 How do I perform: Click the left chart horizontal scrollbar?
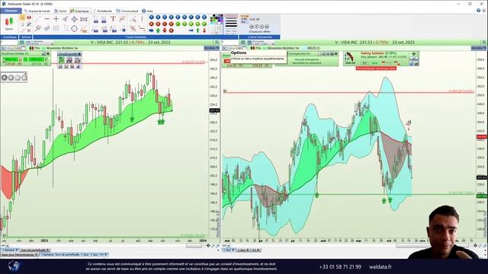click(x=193, y=246)
